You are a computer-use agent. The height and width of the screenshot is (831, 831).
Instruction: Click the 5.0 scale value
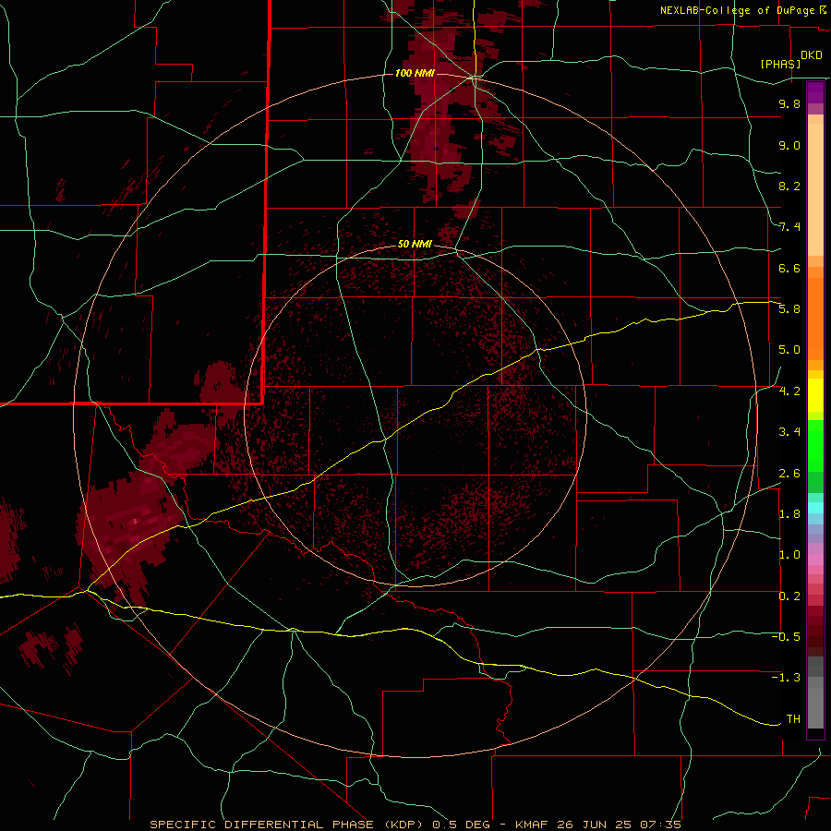pyautogui.click(x=789, y=350)
